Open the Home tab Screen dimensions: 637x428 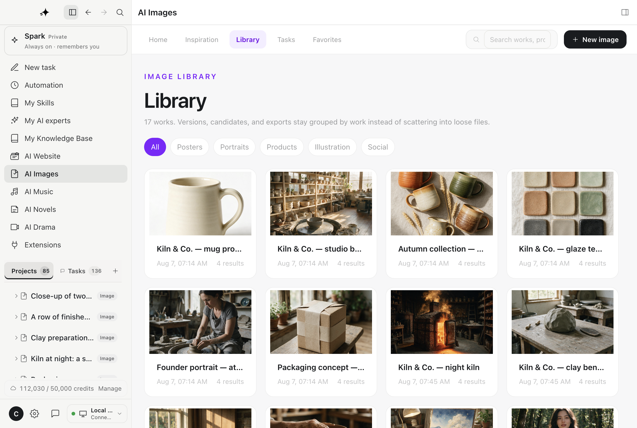point(158,40)
